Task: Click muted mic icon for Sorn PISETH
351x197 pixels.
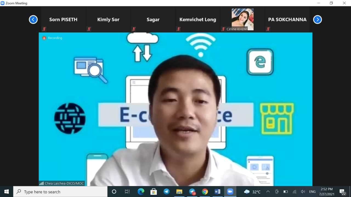Action: [44, 29]
